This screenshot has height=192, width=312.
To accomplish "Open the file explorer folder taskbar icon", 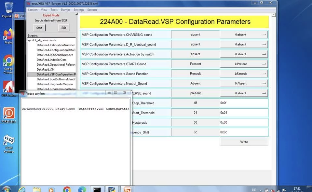I will pos(37,190).
